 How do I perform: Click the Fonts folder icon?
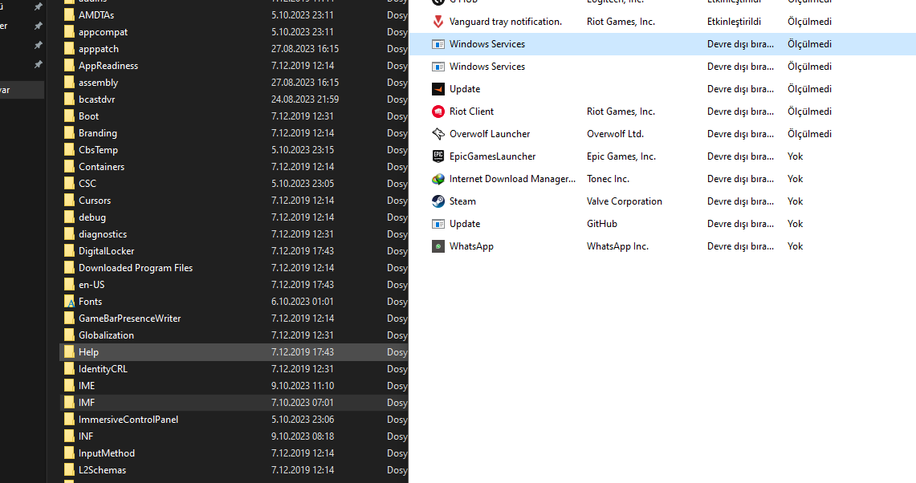[70, 302]
